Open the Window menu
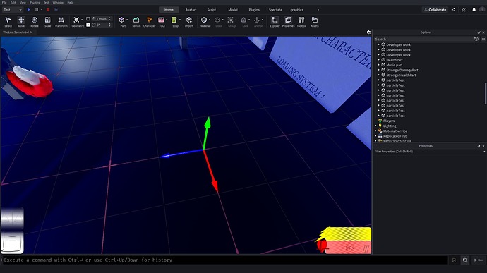This screenshot has width=487, height=273. 58,3
